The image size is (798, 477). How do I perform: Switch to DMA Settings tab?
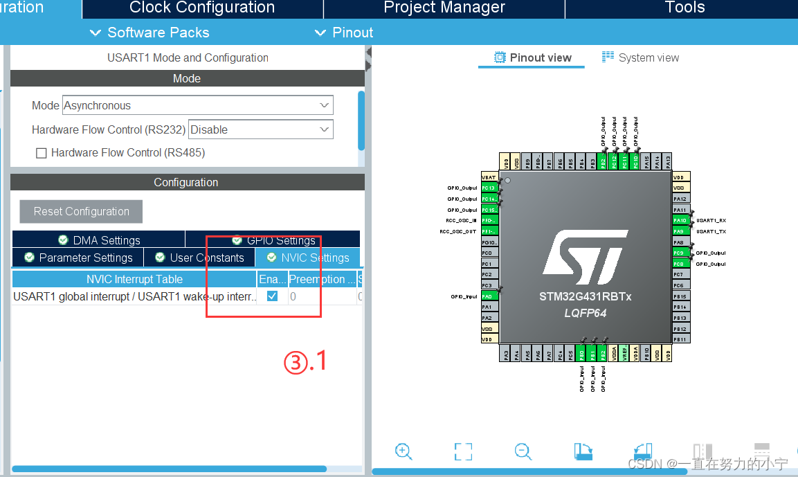(x=99, y=240)
